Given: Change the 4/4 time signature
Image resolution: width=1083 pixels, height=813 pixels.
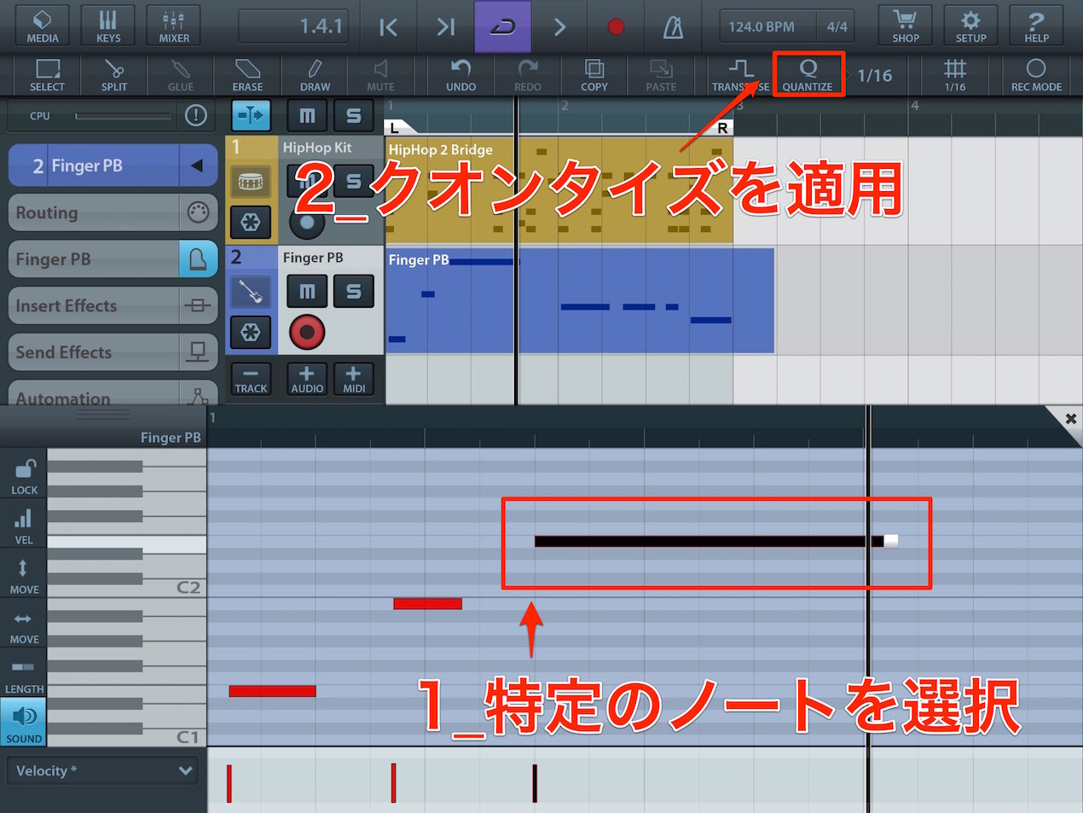Looking at the screenshot, I should pyautogui.click(x=837, y=26).
